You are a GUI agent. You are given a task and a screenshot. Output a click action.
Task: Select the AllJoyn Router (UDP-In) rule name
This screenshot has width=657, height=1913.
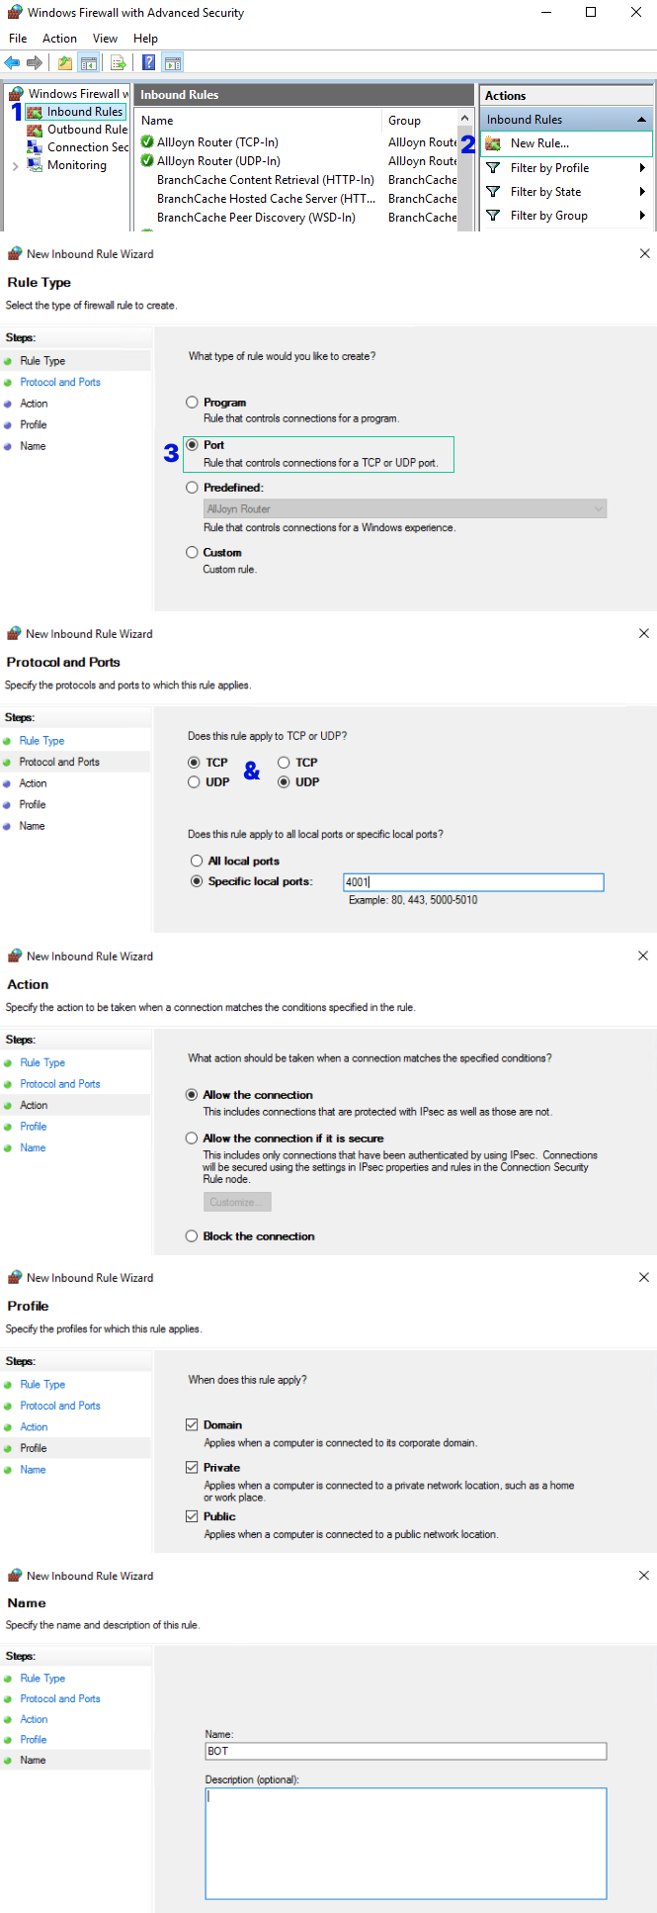click(x=218, y=161)
